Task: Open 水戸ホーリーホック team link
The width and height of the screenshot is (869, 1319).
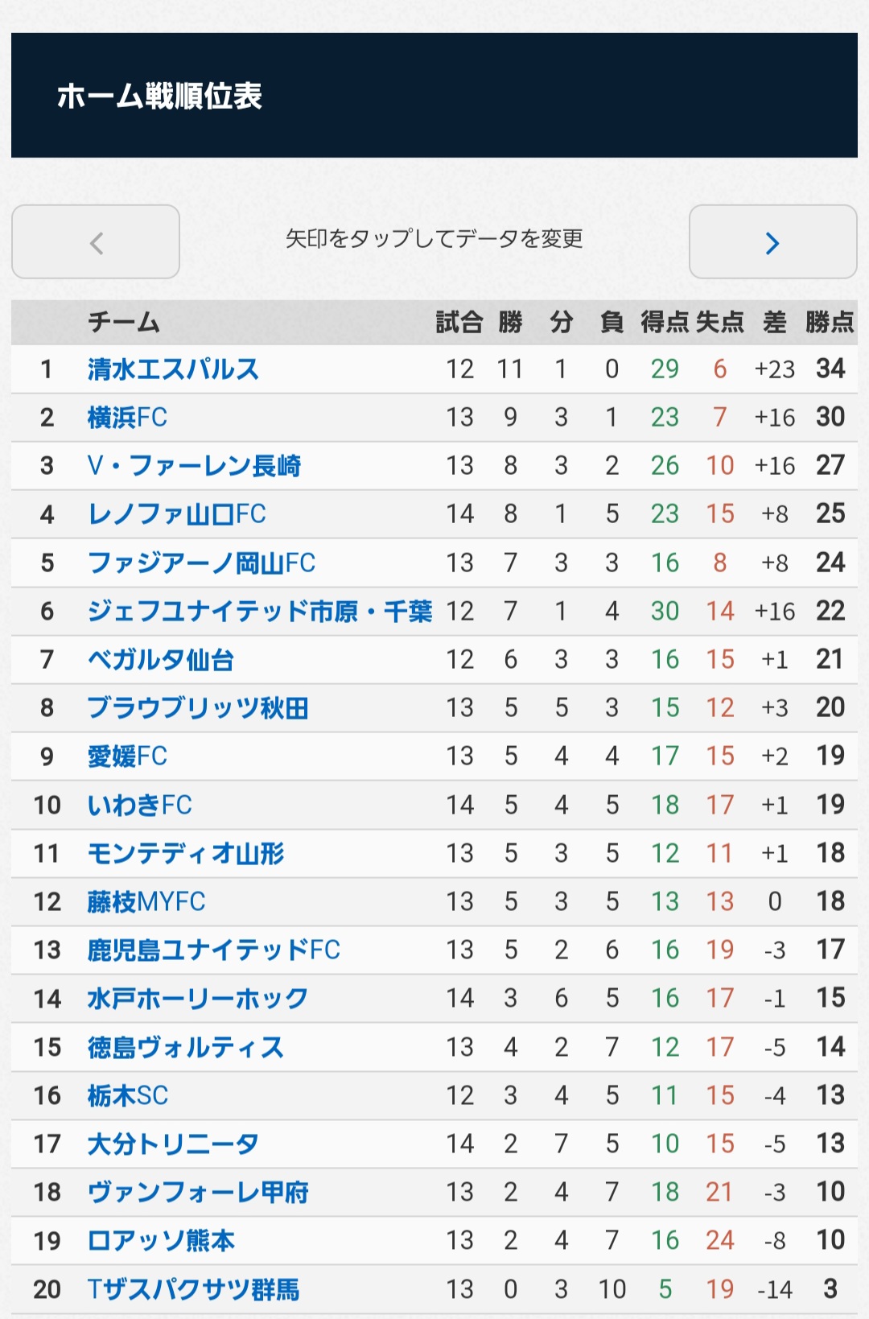Action: tap(198, 999)
